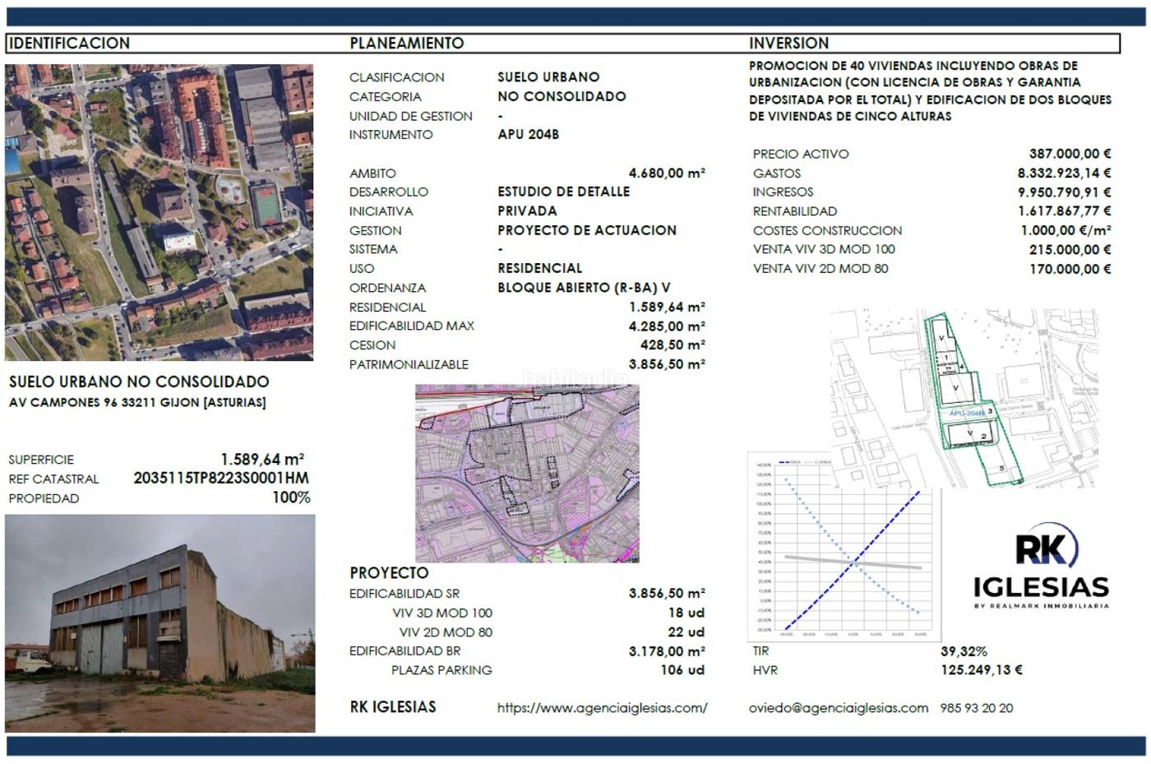Click the address AV CAMPONES 96 Gijon

[x=137, y=403]
